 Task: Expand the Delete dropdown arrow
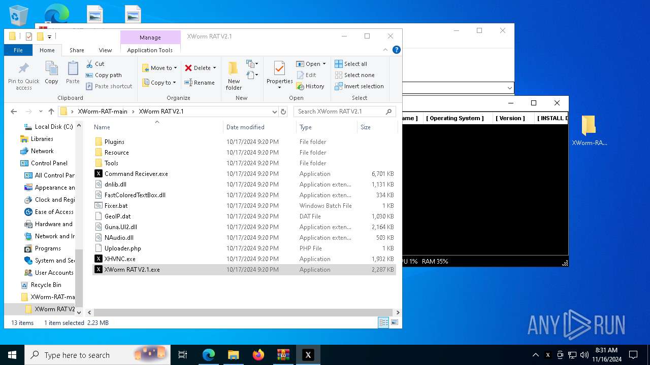click(214, 68)
